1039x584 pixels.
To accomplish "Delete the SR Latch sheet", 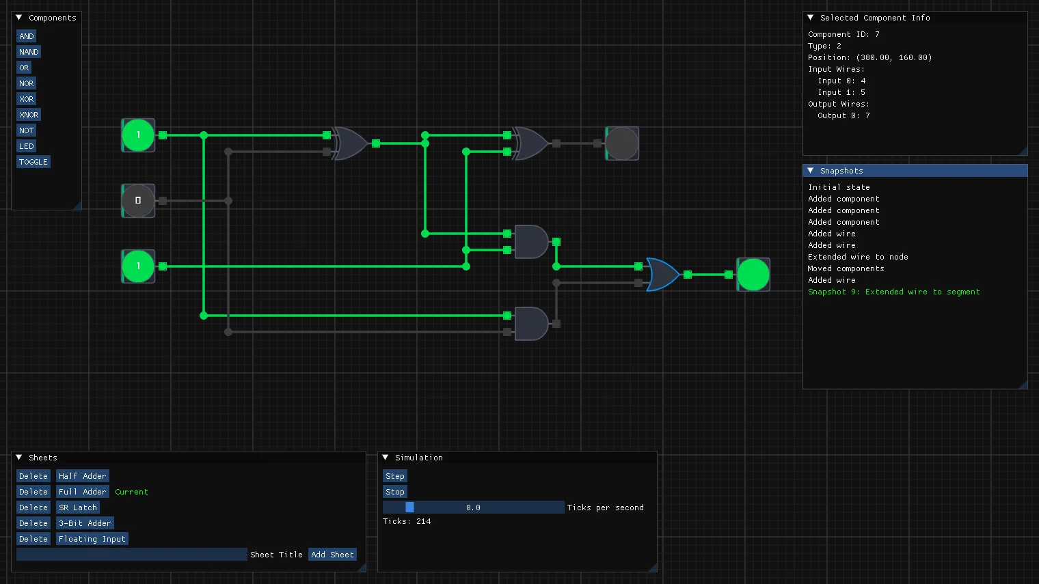I will tap(33, 507).
